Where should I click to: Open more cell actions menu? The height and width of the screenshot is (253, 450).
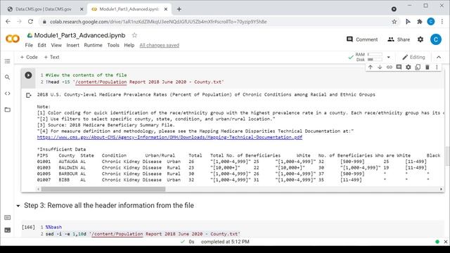(437, 67)
